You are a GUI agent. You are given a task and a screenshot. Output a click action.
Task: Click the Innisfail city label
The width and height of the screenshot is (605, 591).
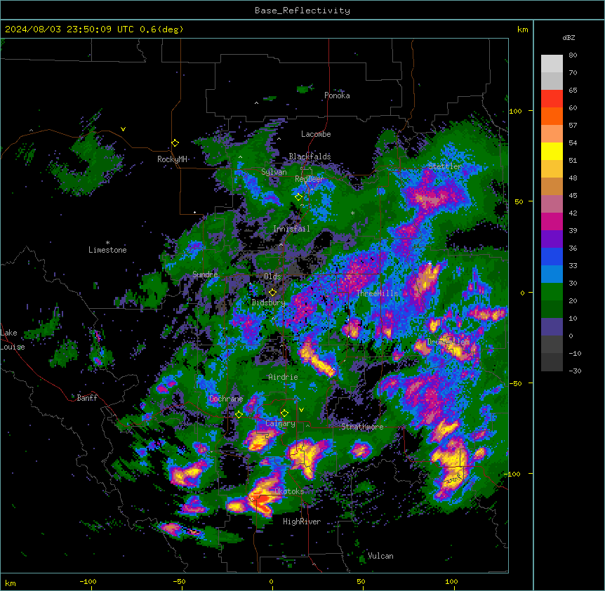click(x=291, y=229)
